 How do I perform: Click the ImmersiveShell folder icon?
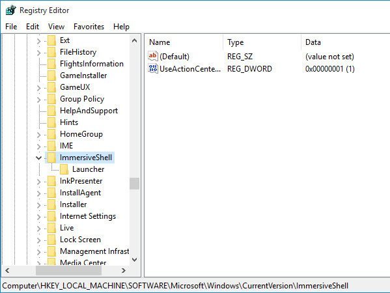(51, 158)
